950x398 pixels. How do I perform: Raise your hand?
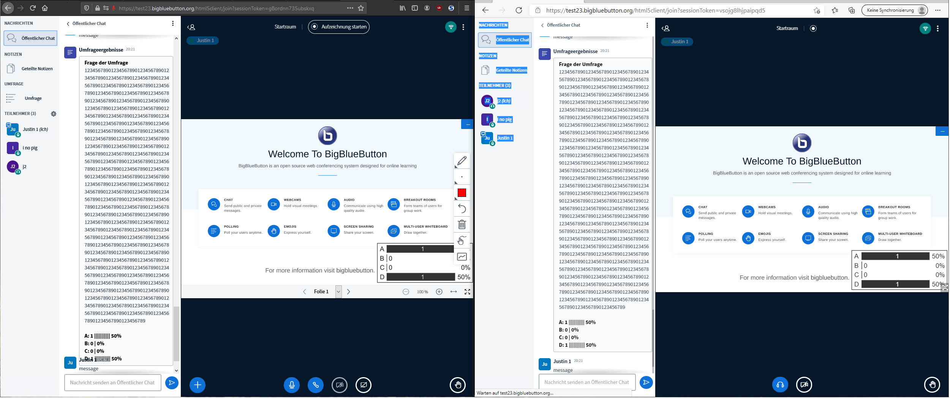[457, 385]
